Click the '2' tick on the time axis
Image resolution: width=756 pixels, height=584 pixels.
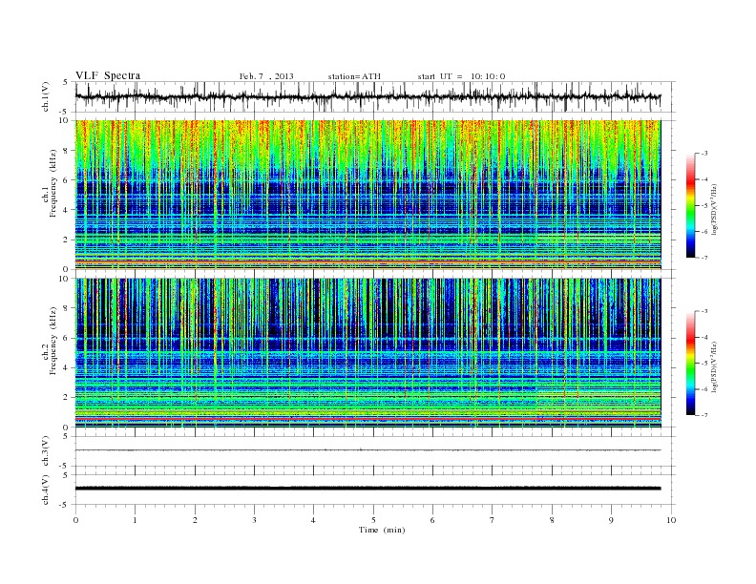[195, 520]
